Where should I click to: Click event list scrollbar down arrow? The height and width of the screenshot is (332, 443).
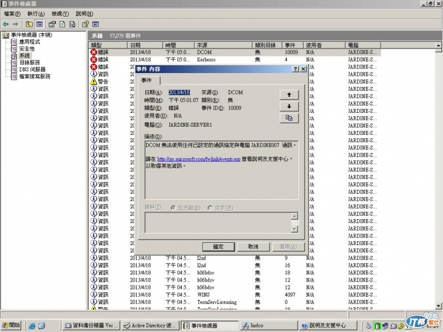click(438, 305)
